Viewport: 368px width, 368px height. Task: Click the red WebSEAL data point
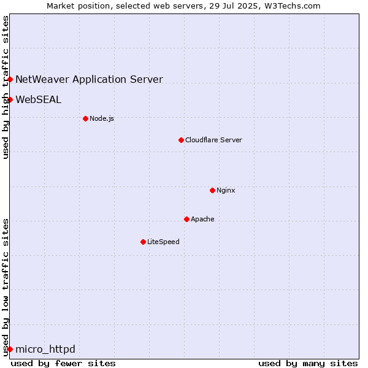coord(10,100)
